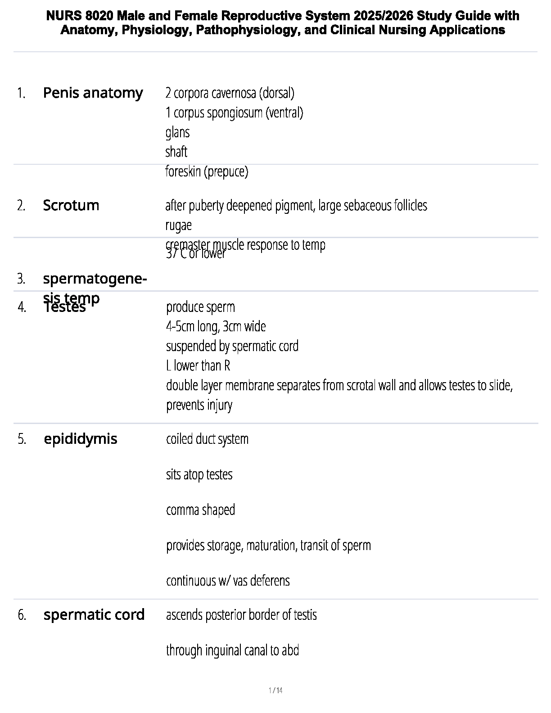Click the 'spermatogene-' term heading
Image resolution: width=551 pixels, height=713 pixels.
(x=95, y=279)
